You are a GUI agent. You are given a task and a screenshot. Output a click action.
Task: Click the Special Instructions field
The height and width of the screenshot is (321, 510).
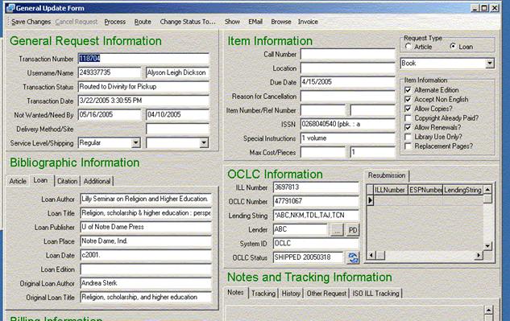348,138
